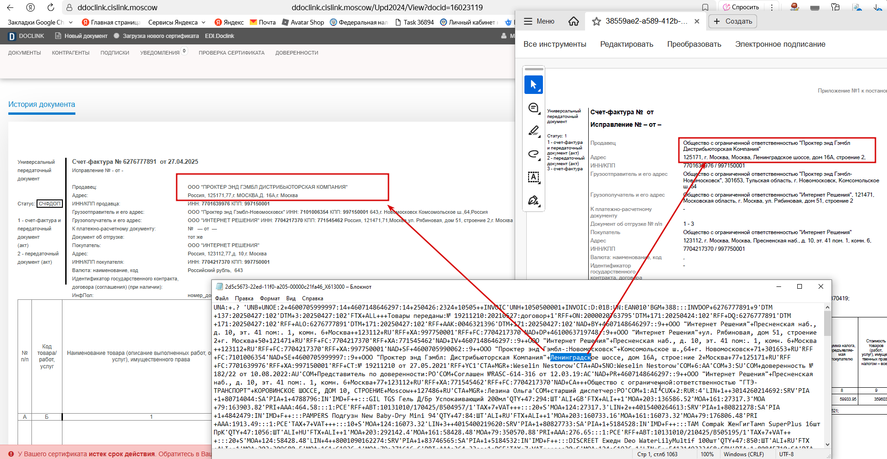Open the КОНТРАГЕНТЫ navigation tab
Screen dimensions: 887x459
pos(71,53)
